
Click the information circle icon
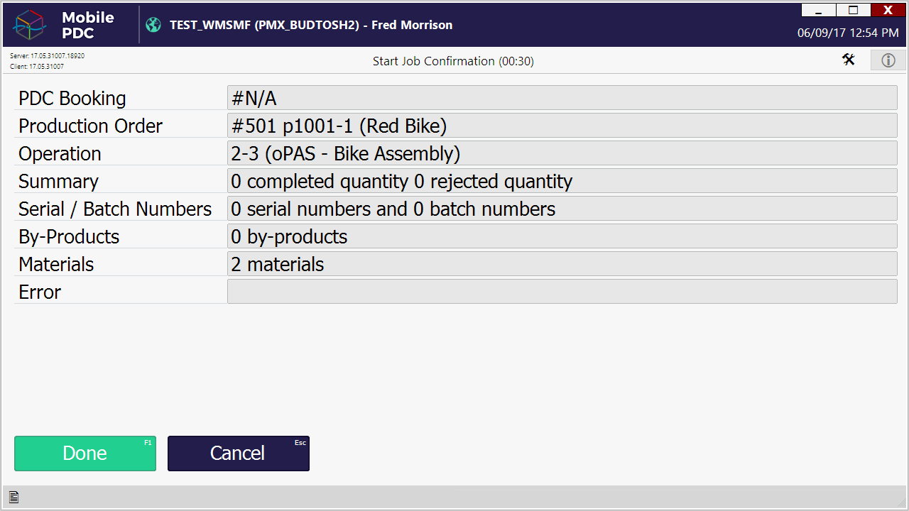[888, 60]
